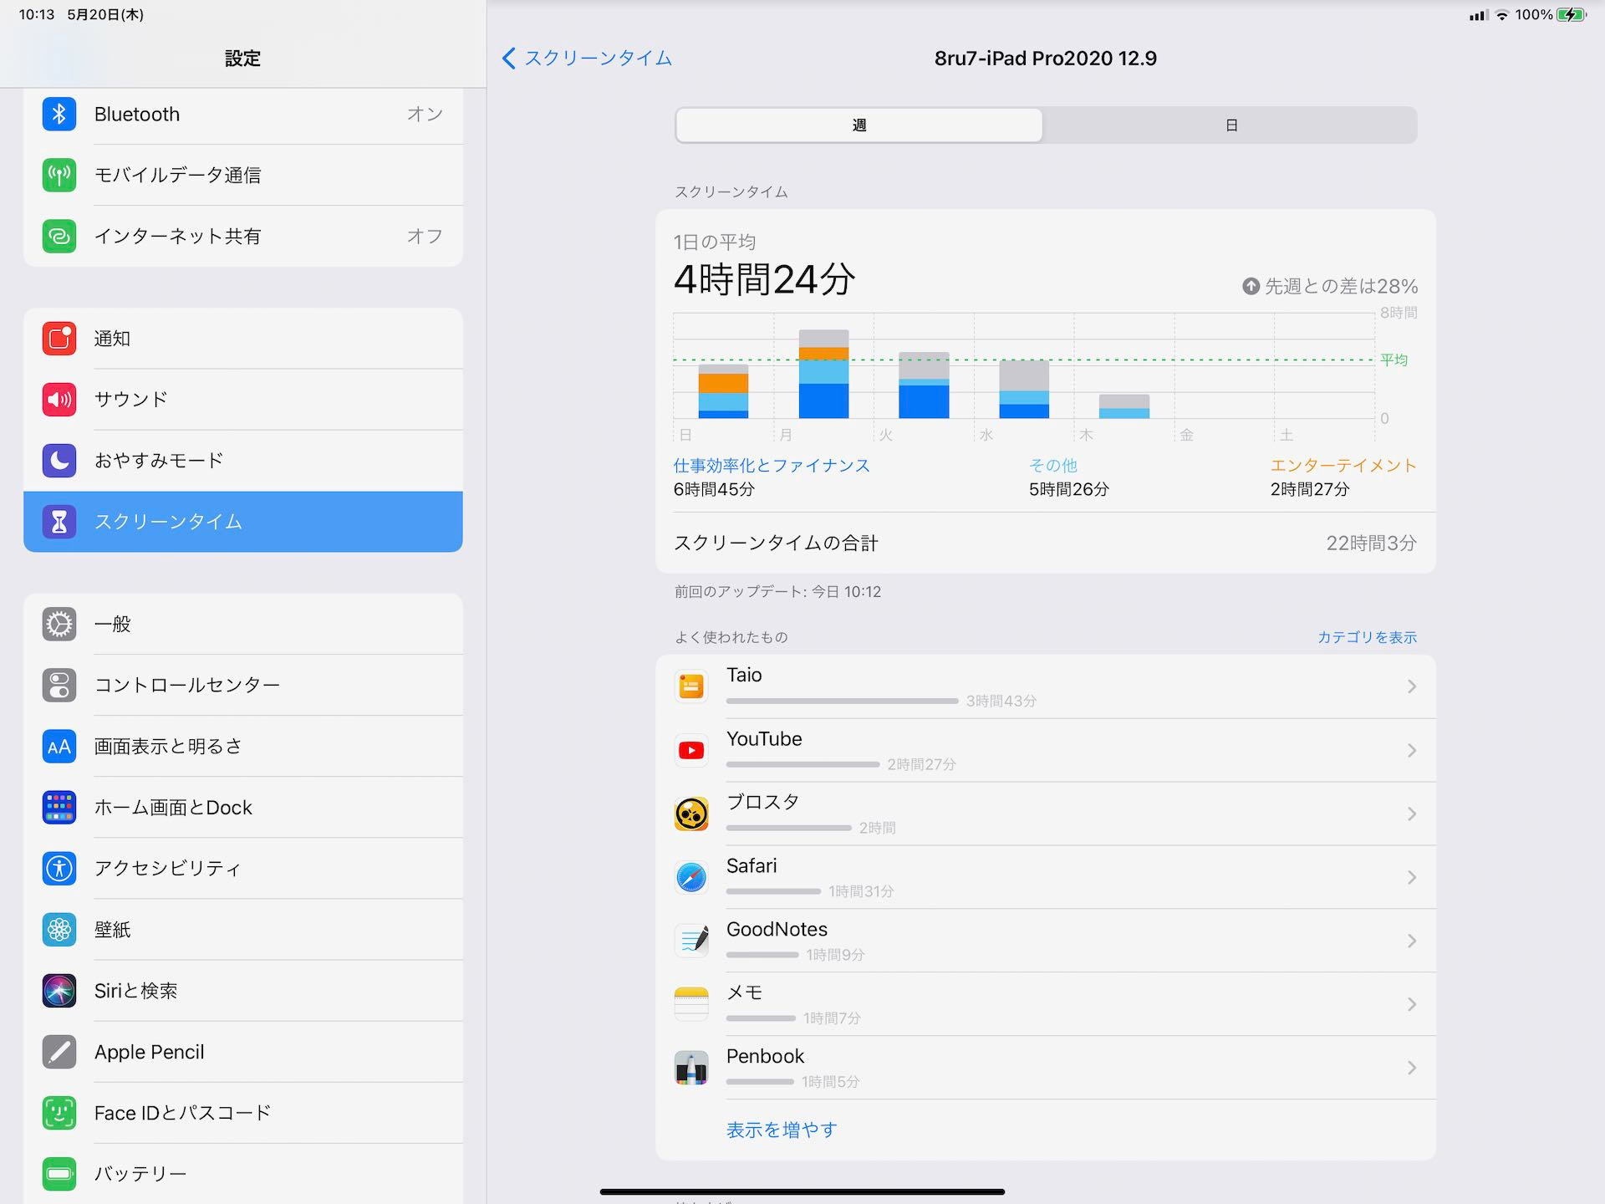Viewport: 1605px width, 1204px height.
Task: Tap the メモ notes app icon
Action: point(691,1004)
